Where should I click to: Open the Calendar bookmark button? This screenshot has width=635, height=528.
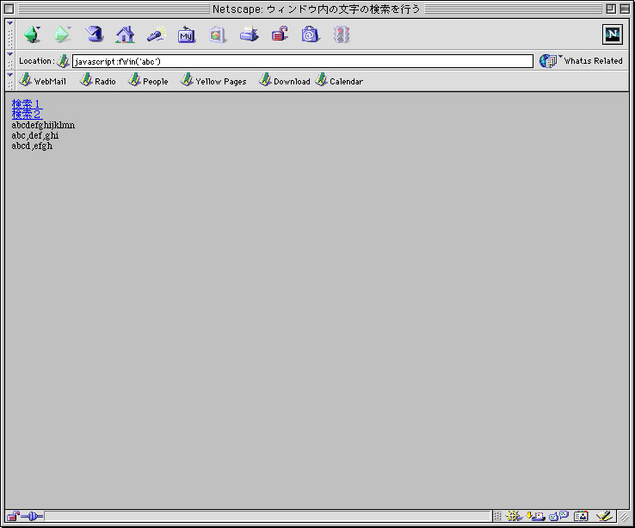(339, 81)
